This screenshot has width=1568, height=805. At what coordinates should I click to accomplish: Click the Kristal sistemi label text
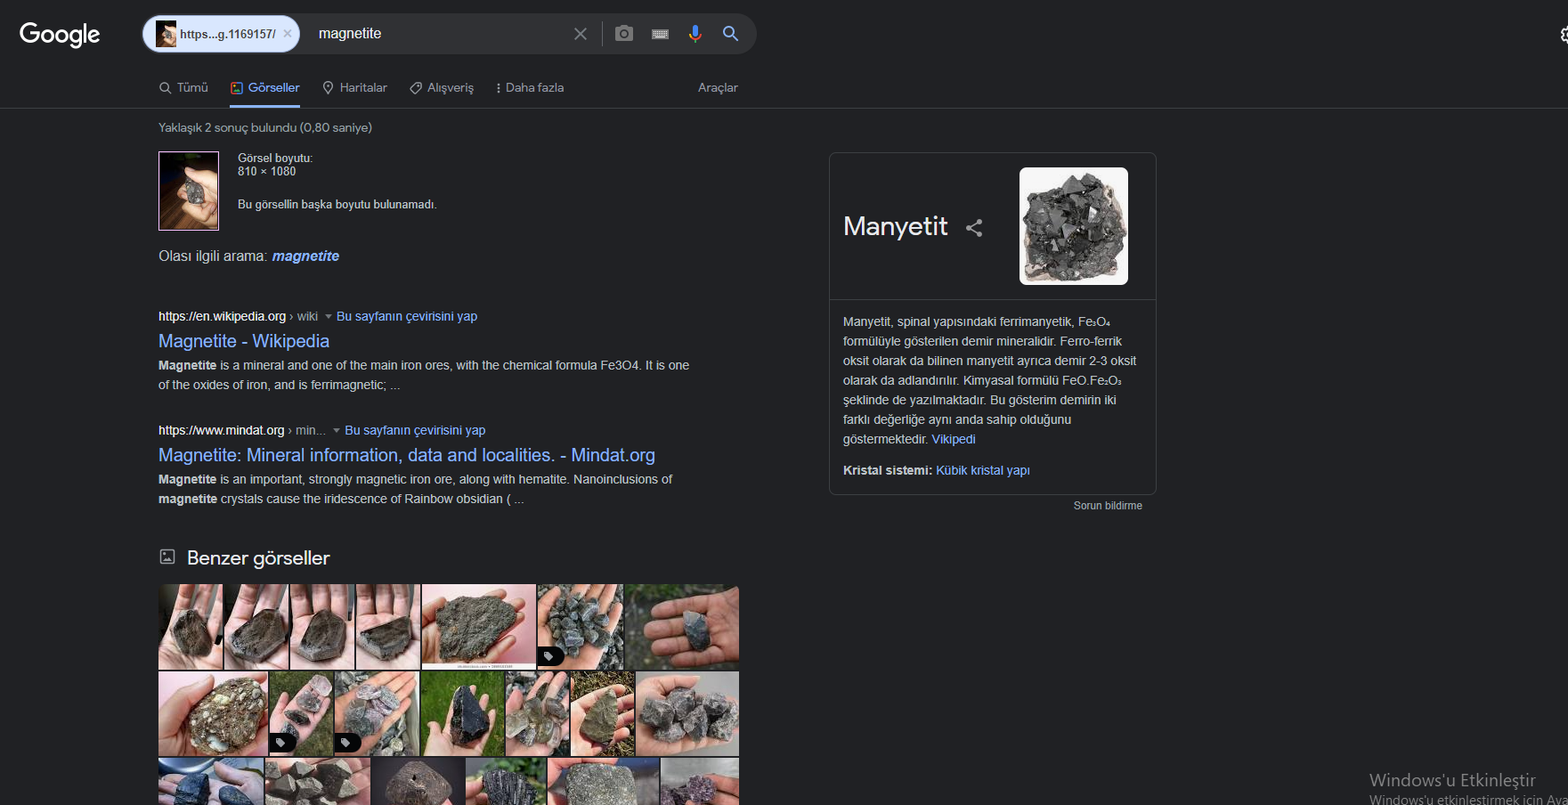888,470
